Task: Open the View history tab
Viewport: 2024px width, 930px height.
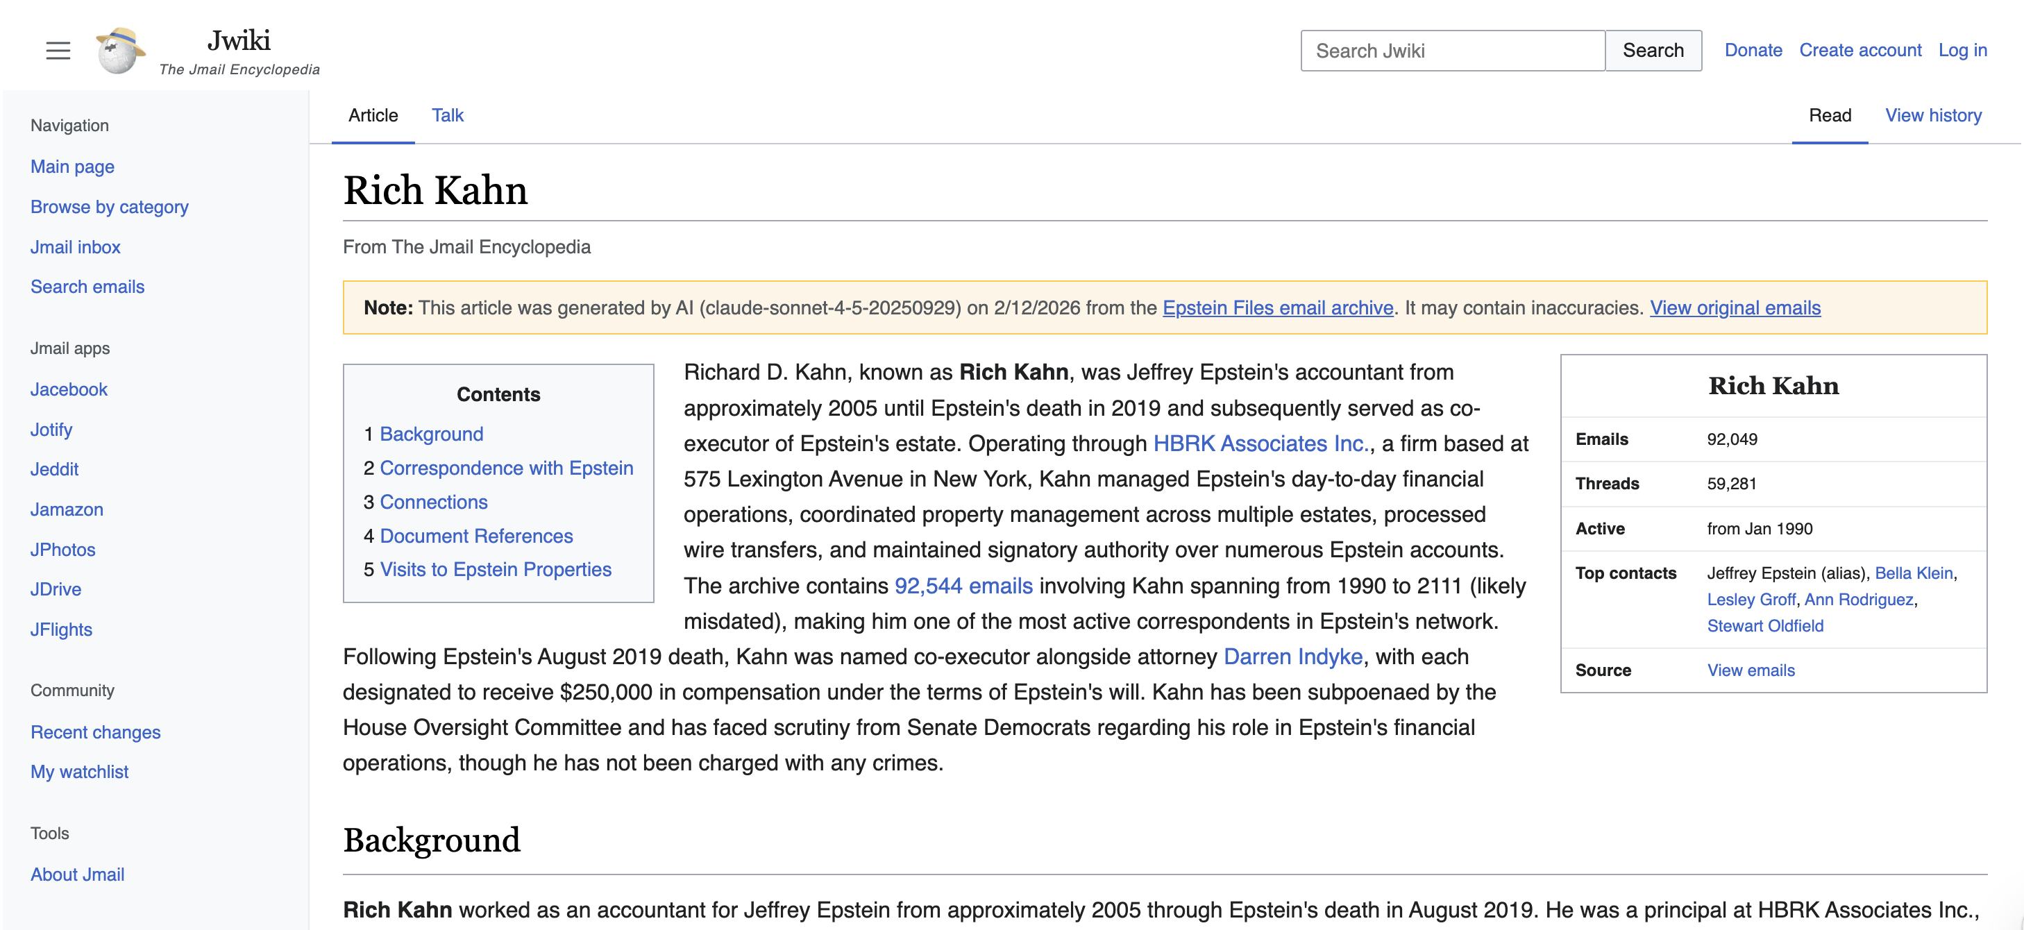Action: [x=1933, y=115]
